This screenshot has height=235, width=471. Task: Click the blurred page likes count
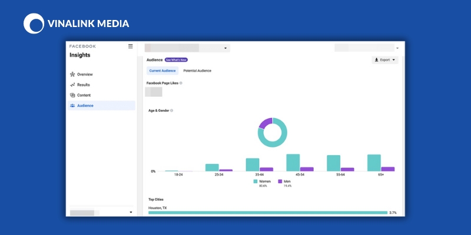(154, 92)
